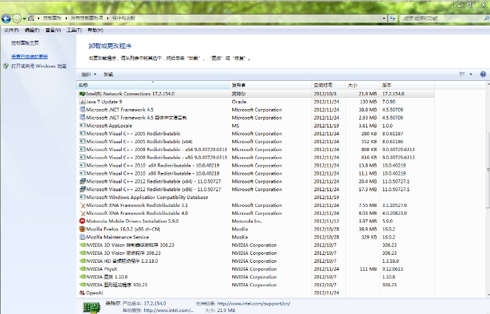Image resolution: width=490 pixels, height=314 pixels.
Task: Click the 所有控制面板项 breadcrumb
Action: coord(87,18)
